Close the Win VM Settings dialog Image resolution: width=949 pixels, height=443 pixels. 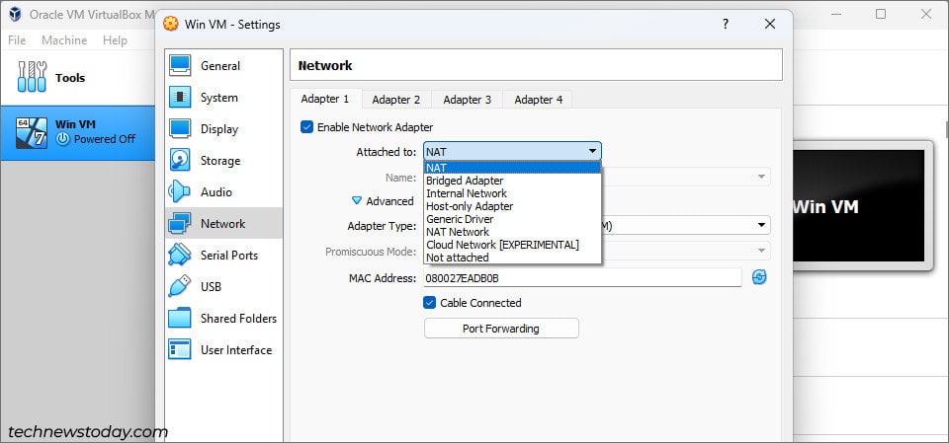tap(769, 24)
